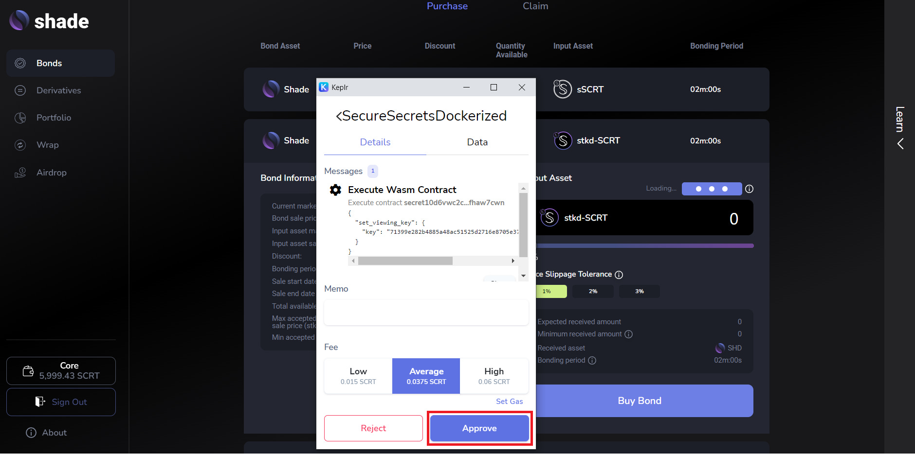Click the Minimum received amount info icon

coord(628,334)
